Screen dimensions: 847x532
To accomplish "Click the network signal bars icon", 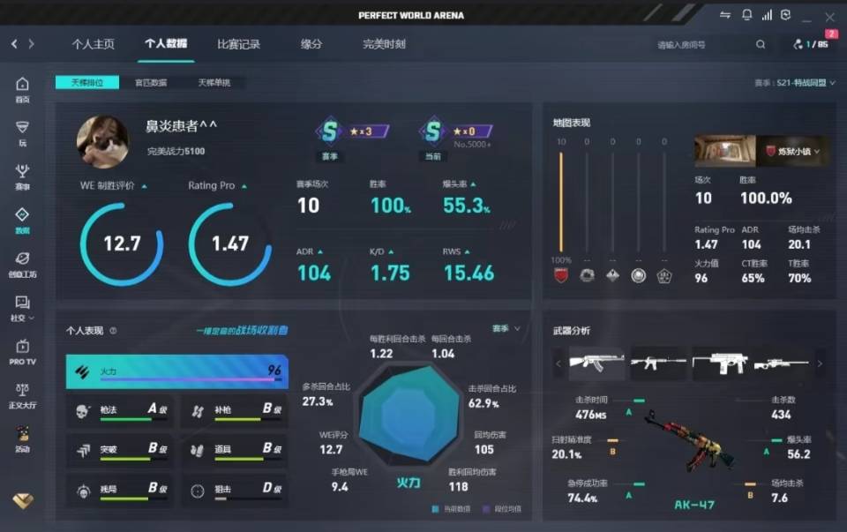I will click(x=767, y=15).
